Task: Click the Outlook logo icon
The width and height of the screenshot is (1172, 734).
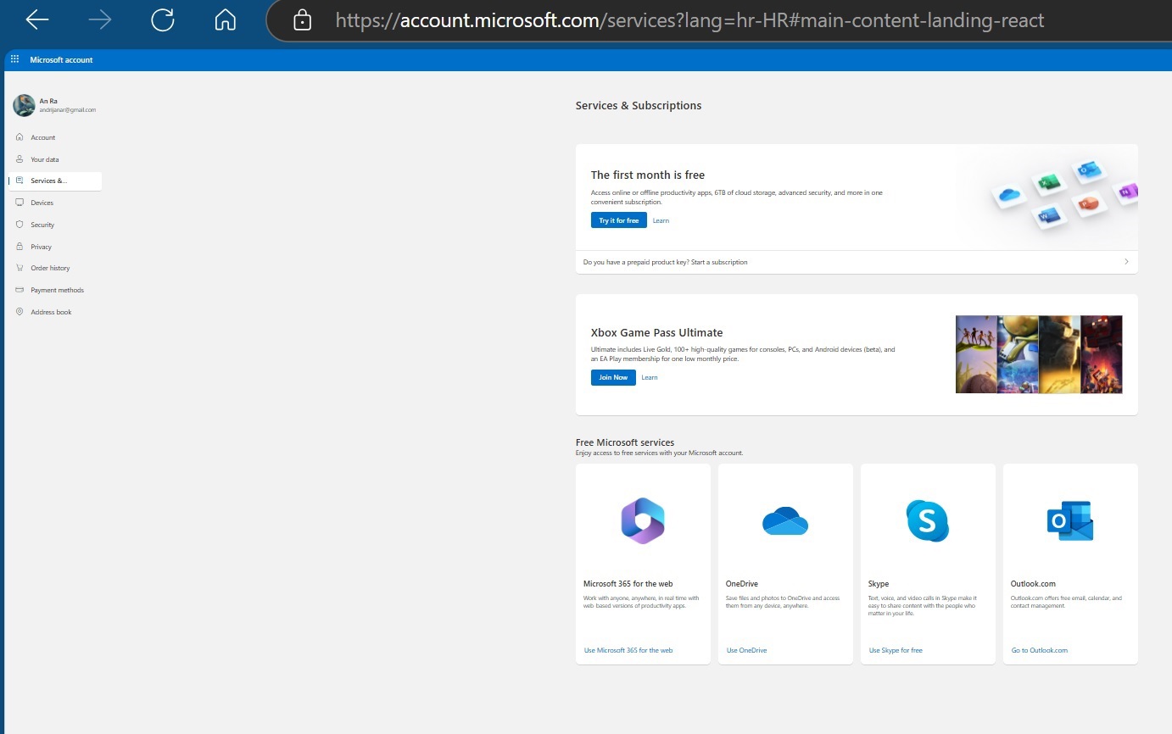Action: pyautogui.click(x=1070, y=520)
